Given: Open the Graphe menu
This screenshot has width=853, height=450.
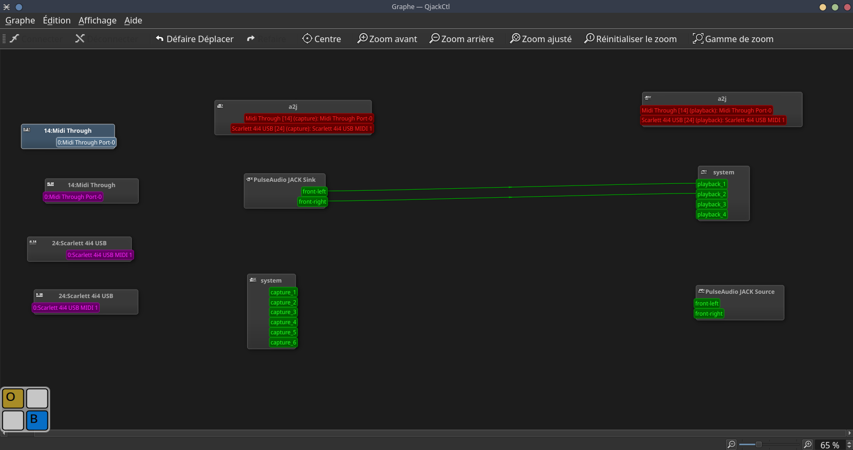Looking at the screenshot, I should click(x=20, y=20).
